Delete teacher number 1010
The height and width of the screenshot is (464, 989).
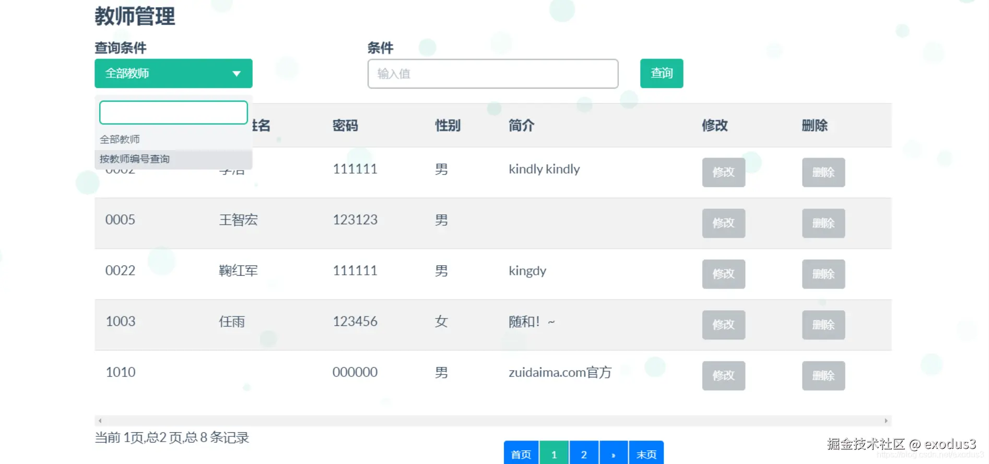click(x=823, y=376)
